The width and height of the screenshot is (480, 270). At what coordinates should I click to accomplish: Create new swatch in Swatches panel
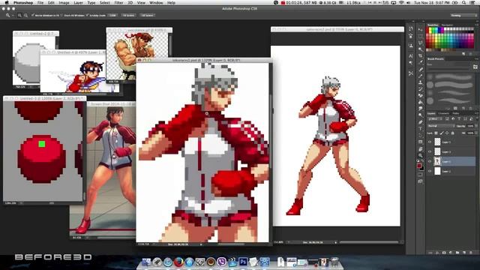coord(463,53)
